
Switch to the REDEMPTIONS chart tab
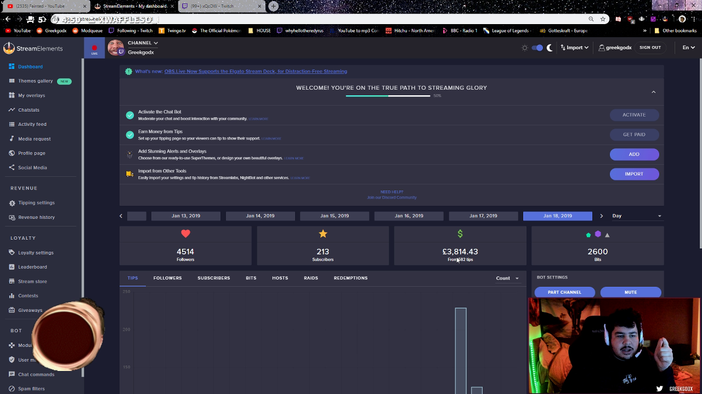tap(350, 278)
